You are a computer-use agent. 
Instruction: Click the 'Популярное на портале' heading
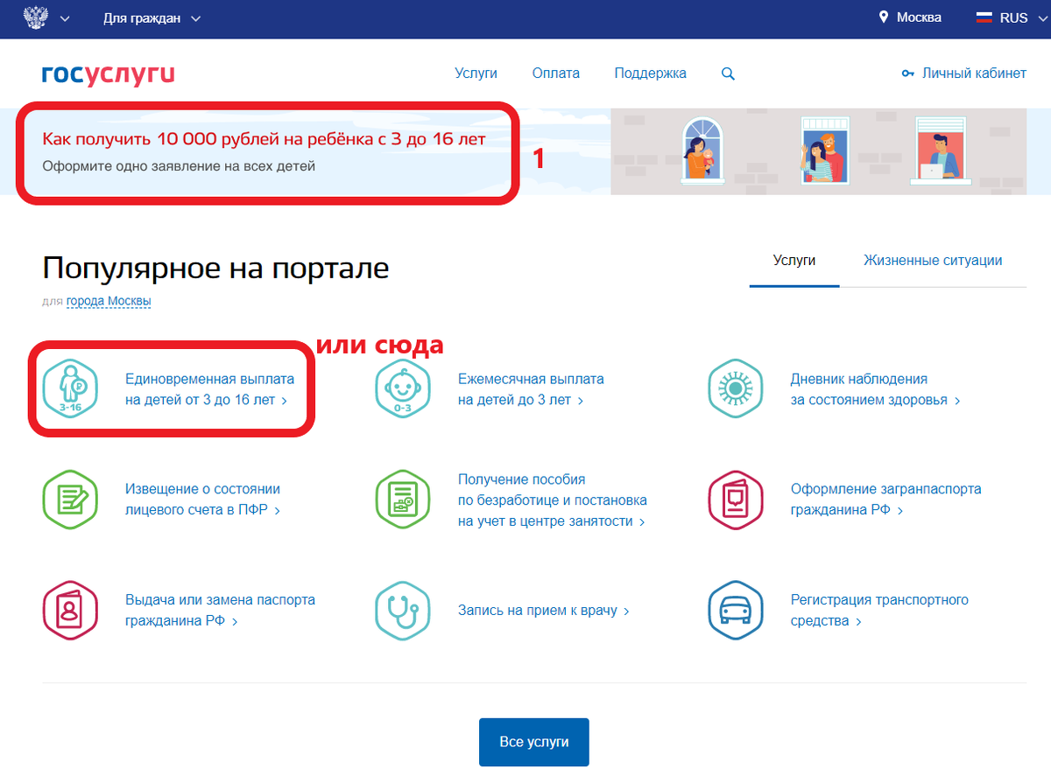[x=215, y=269]
